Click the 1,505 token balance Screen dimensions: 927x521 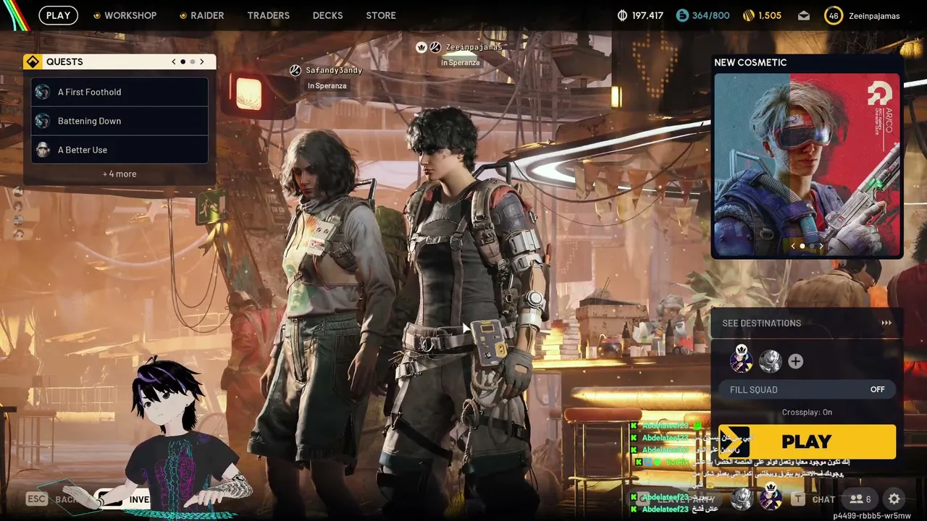pyautogui.click(x=770, y=15)
